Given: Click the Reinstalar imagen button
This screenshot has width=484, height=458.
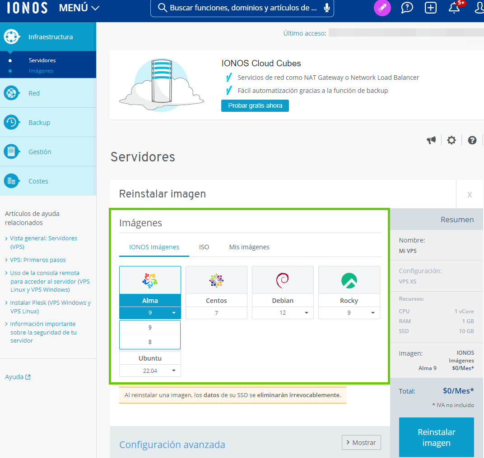Looking at the screenshot, I should point(436,437).
